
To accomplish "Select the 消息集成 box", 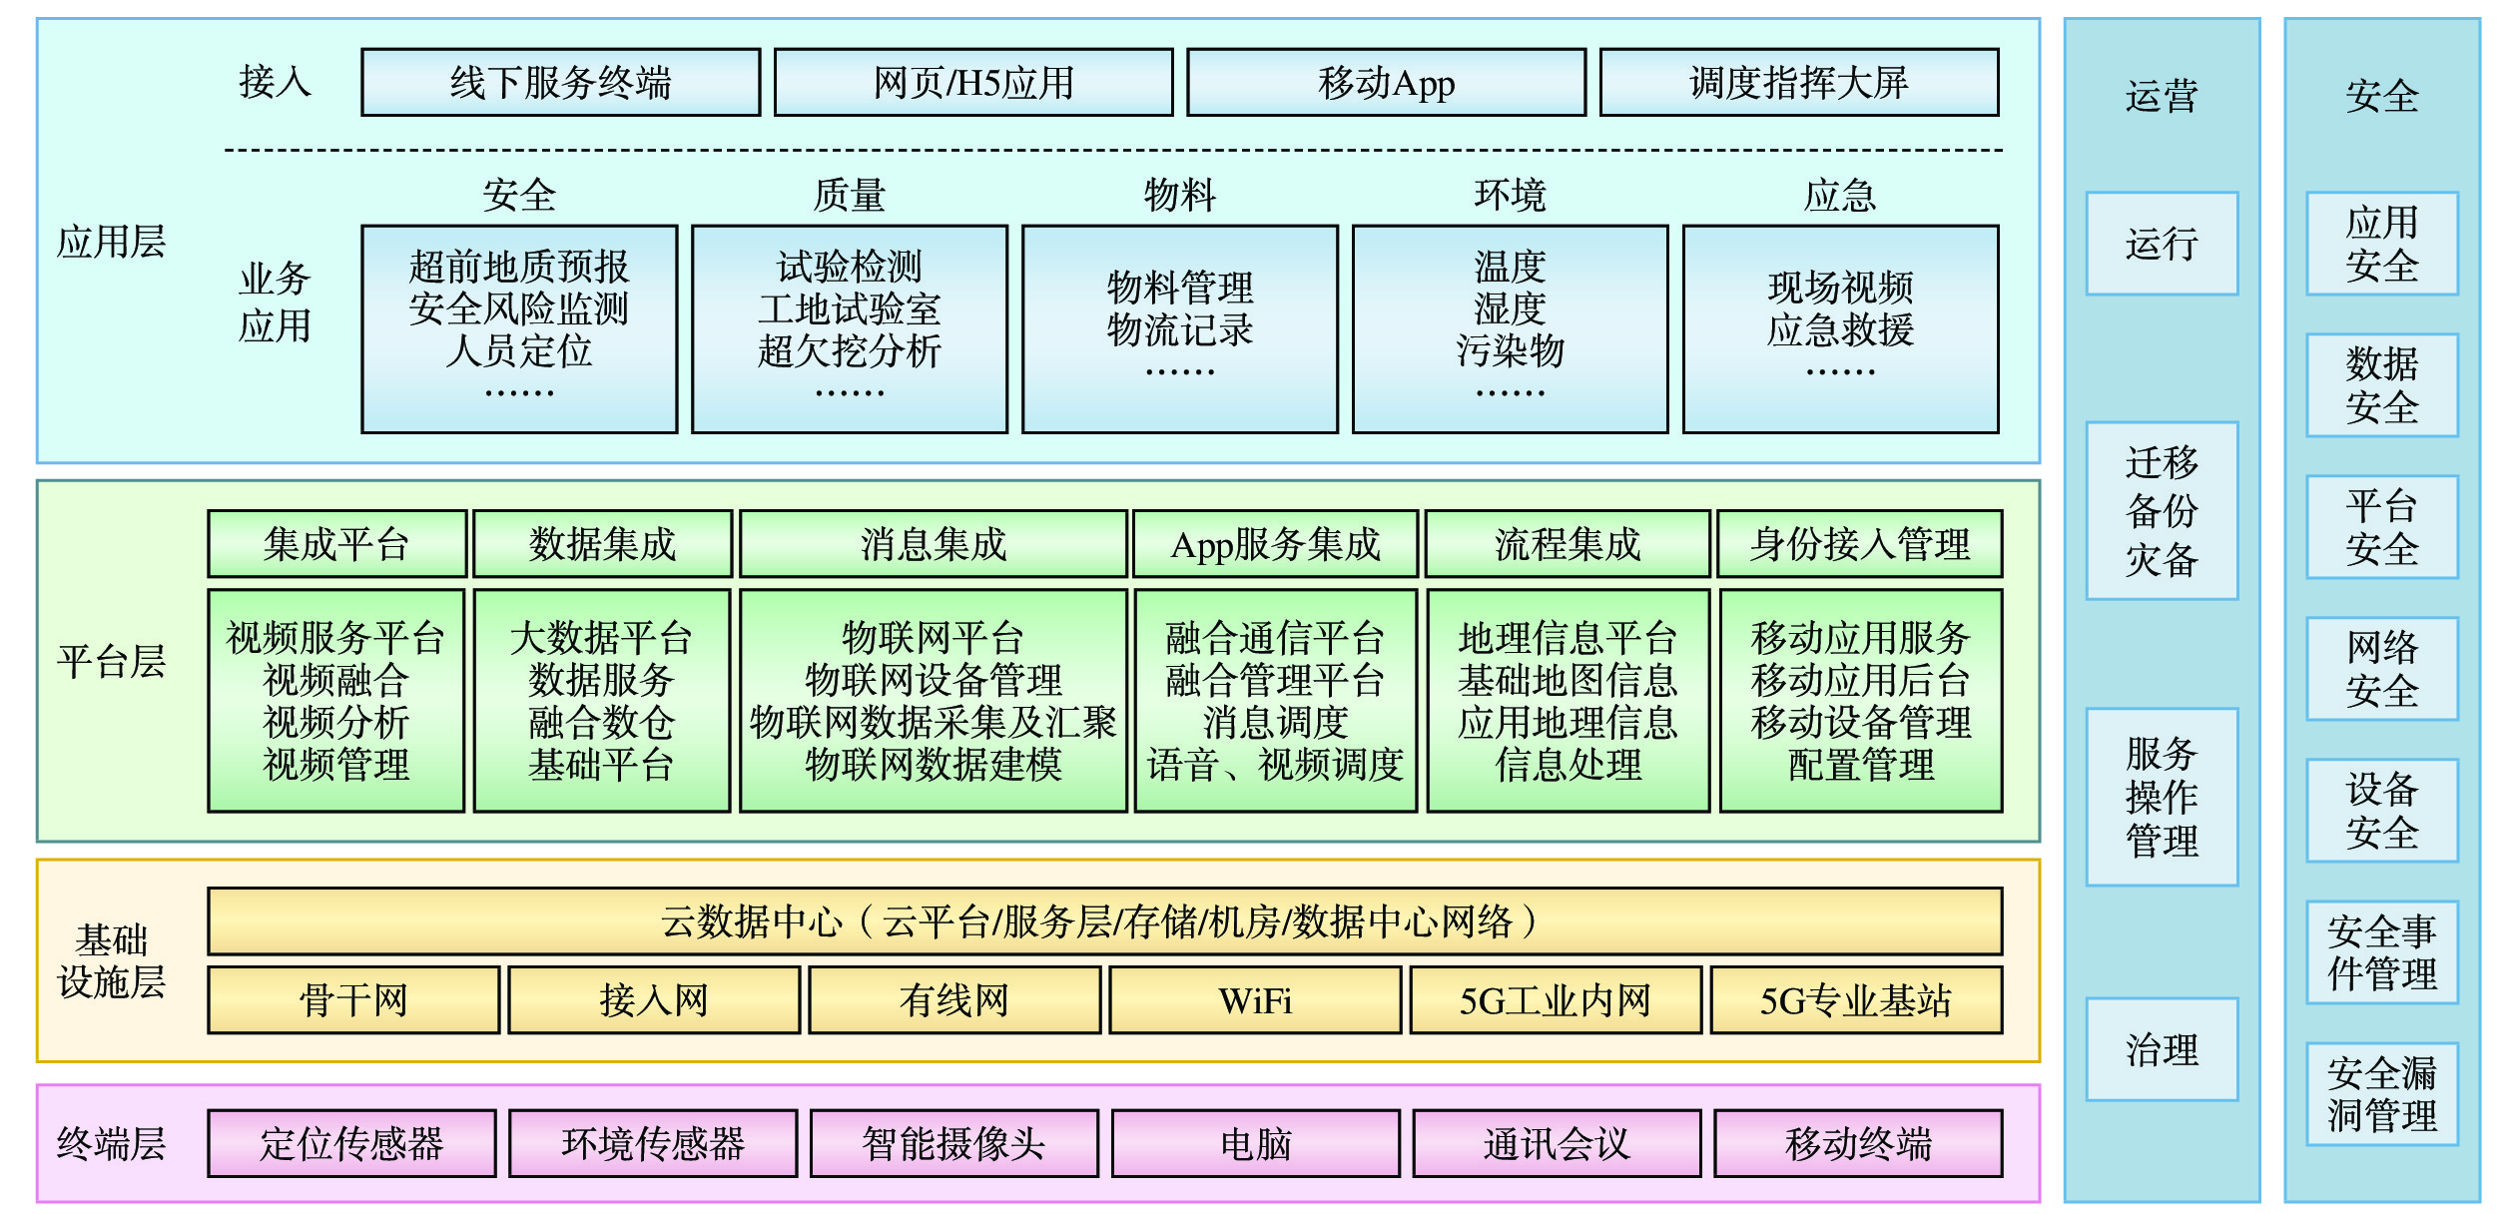I will pyautogui.click(x=933, y=544).
